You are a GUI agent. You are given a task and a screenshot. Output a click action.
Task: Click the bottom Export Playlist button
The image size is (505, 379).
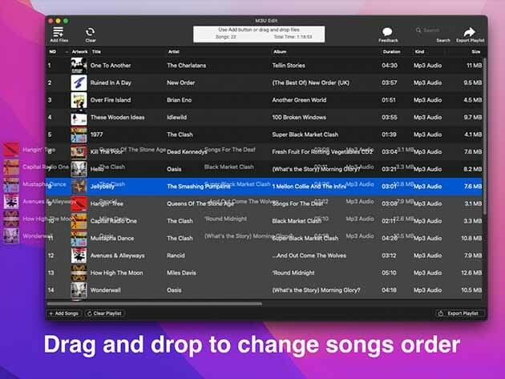tap(460, 313)
